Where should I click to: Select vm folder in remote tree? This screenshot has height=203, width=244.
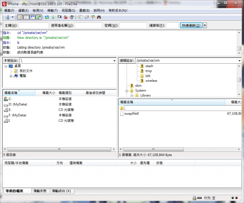(148, 76)
